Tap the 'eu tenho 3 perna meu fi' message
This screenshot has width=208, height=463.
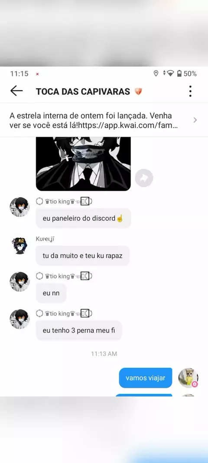click(79, 331)
